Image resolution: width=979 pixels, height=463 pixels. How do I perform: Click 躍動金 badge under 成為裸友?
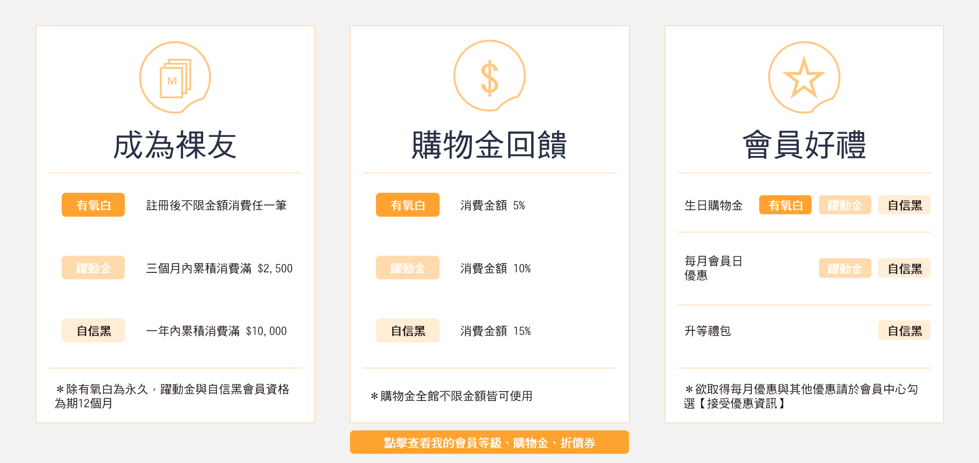tap(93, 268)
